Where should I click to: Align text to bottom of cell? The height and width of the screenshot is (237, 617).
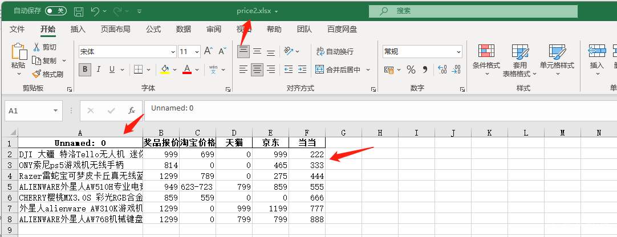(x=271, y=51)
